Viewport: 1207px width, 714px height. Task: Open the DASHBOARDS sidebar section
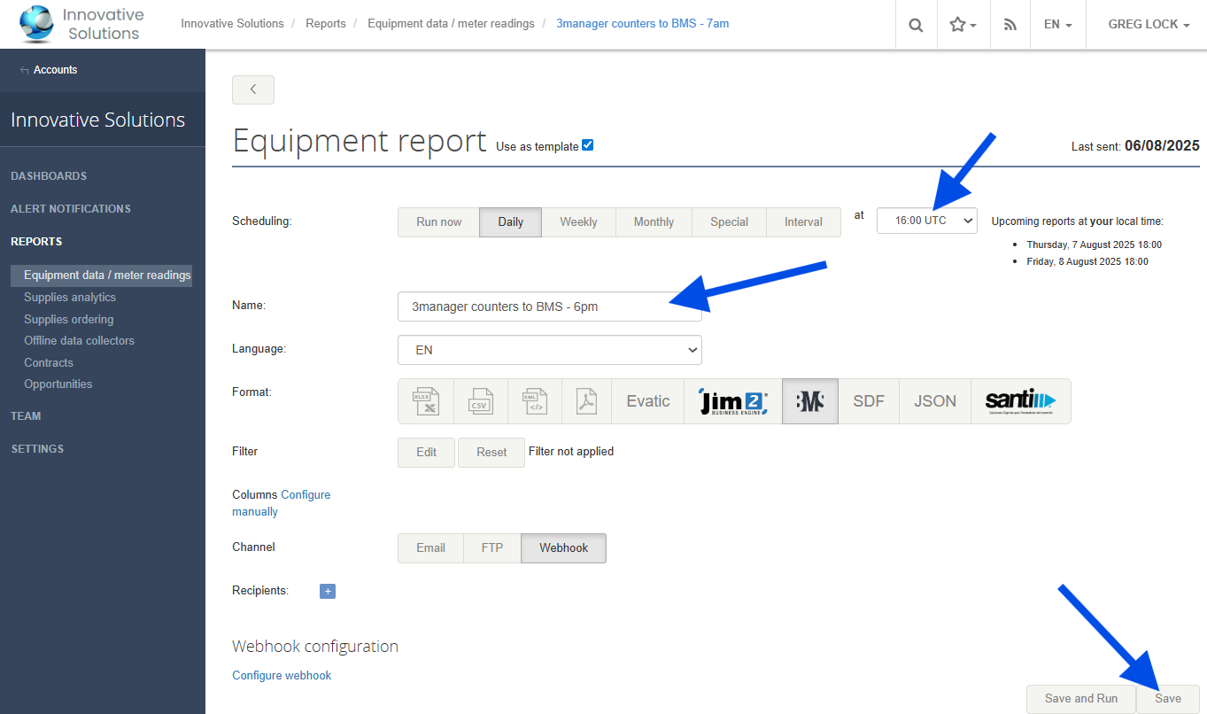[x=49, y=176]
